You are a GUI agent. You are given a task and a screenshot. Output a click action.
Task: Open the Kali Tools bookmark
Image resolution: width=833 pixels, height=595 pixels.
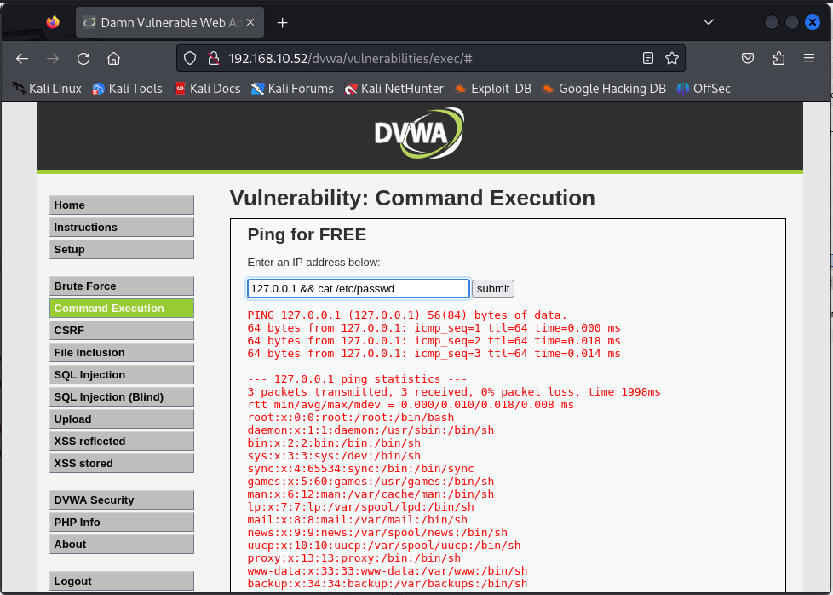point(127,89)
